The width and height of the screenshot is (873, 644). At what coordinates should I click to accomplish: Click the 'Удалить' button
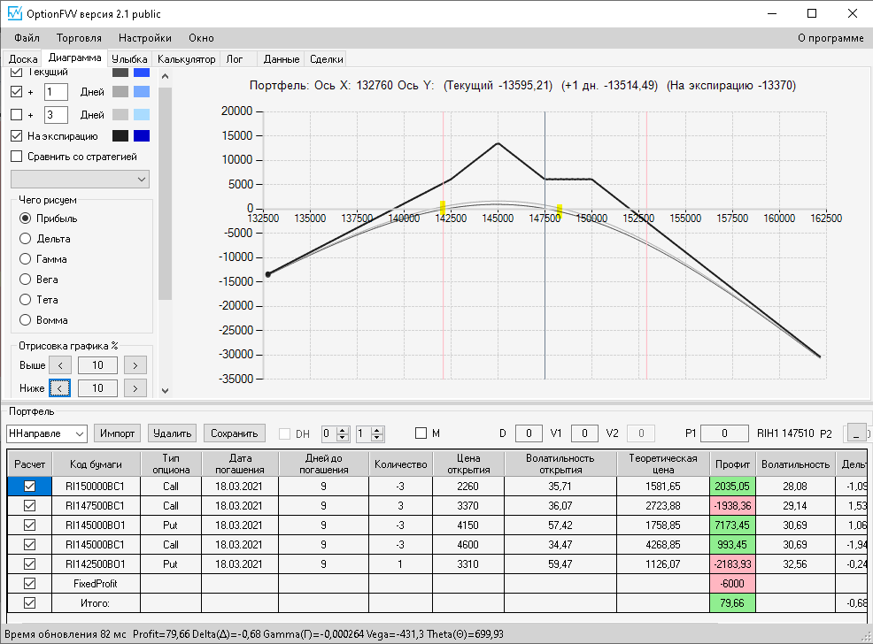pyautogui.click(x=172, y=433)
